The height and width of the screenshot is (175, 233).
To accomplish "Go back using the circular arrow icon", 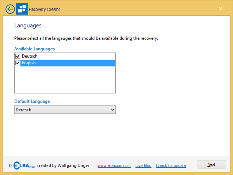I will click(x=10, y=9).
